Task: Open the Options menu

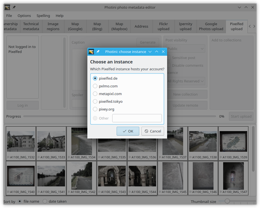Action: click(24, 16)
